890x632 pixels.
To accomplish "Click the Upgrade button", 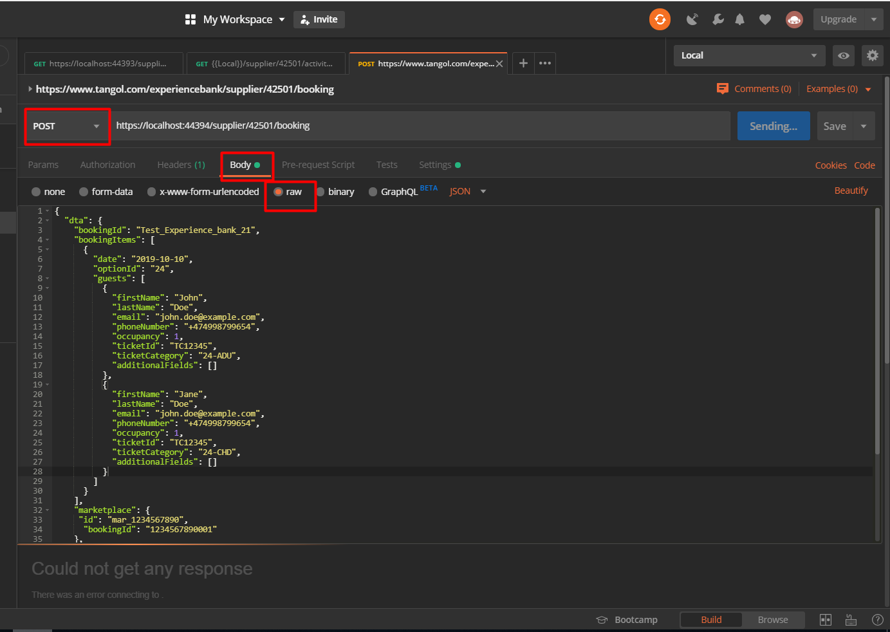I will (839, 20).
